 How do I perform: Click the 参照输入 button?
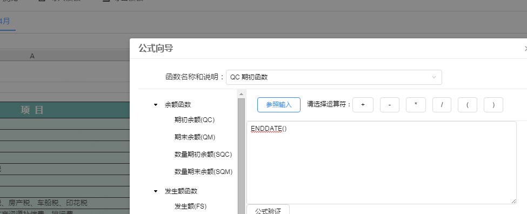coord(278,105)
